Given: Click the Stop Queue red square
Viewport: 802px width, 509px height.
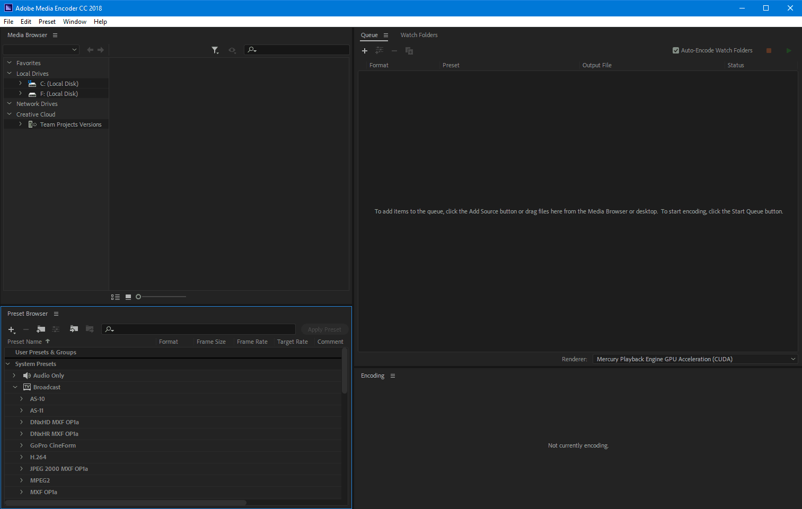Looking at the screenshot, I should (769, 50).
